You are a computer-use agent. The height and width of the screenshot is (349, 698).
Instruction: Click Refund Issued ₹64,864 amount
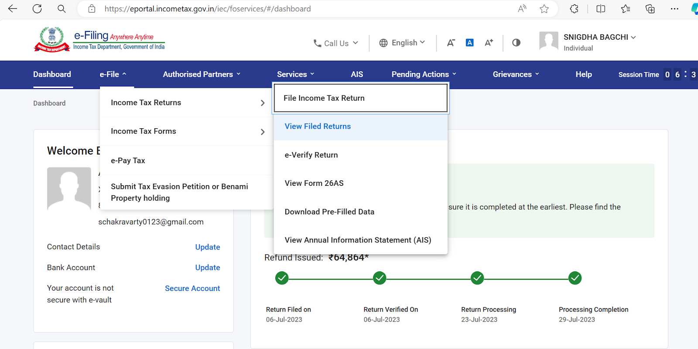click(x=349, y=257)
